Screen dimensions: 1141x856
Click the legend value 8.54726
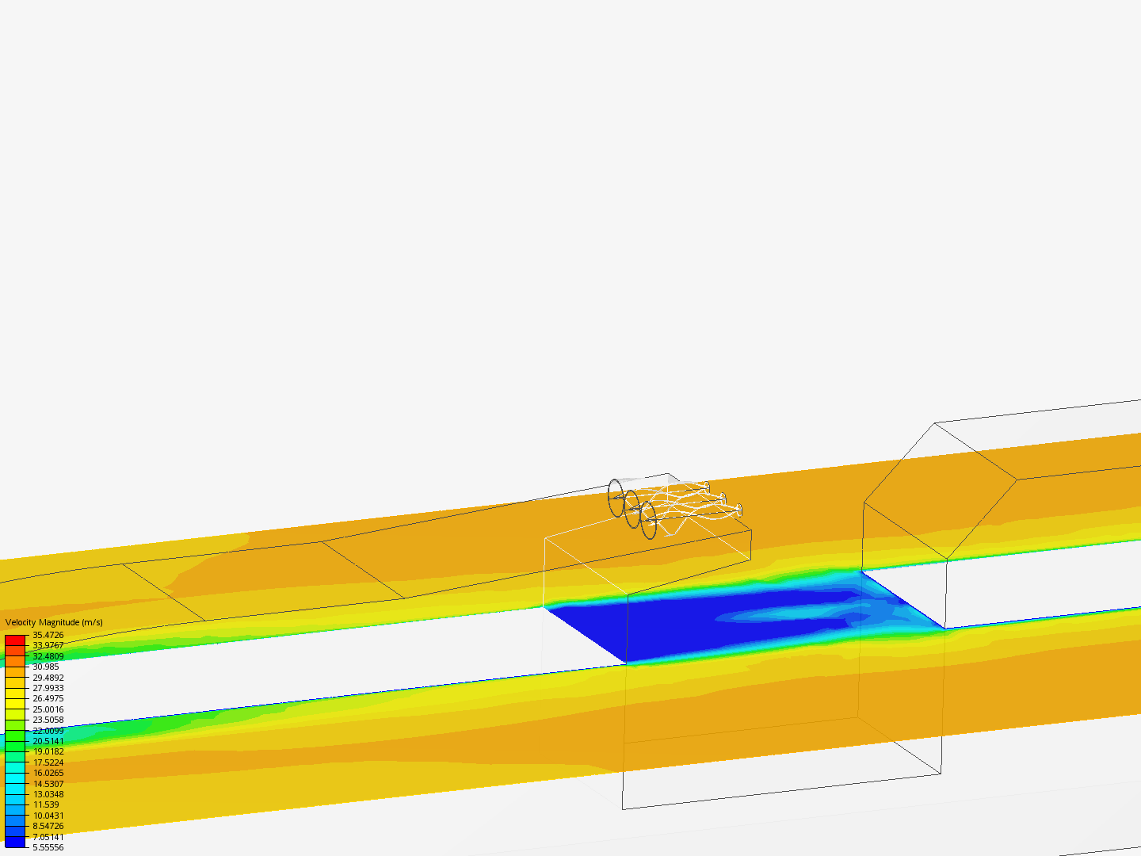click(48, 826)
